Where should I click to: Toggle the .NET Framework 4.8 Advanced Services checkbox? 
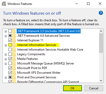tap(10, 36)
